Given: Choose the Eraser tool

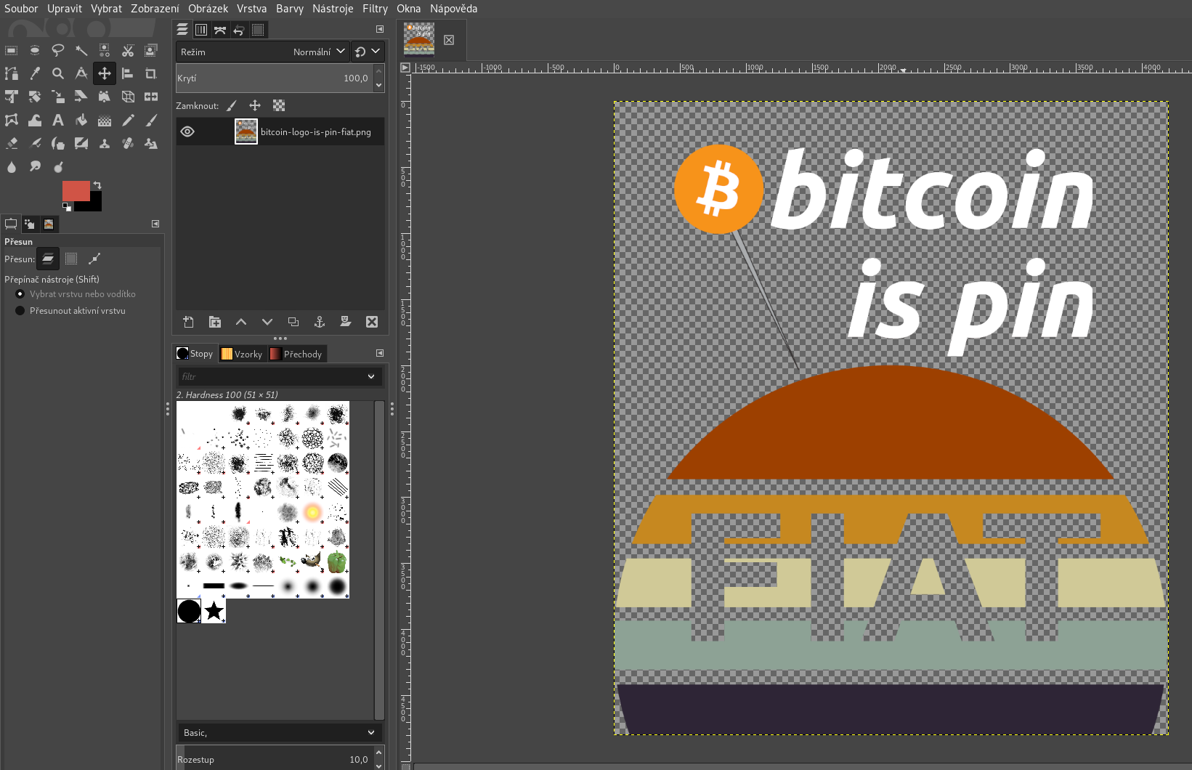Looking at the screenshot, I should click(12, 143).
